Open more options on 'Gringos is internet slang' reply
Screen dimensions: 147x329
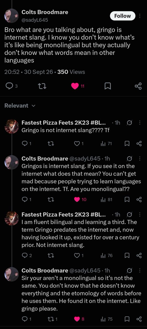click(x=140, y=158)
